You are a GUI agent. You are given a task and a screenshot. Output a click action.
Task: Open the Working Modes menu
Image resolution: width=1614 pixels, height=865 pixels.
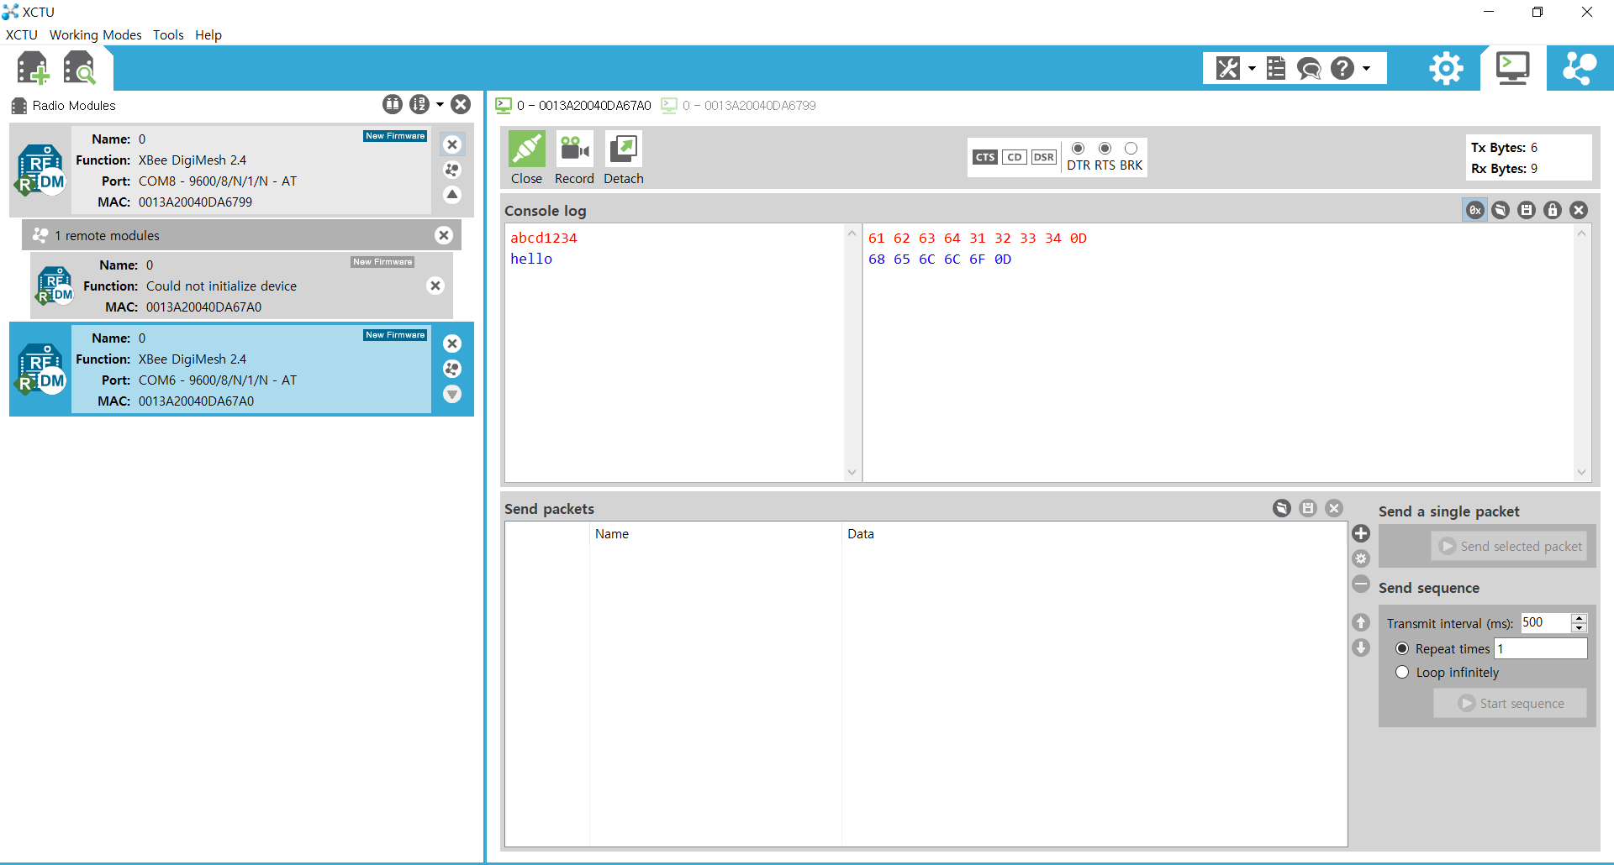point(96,35)
